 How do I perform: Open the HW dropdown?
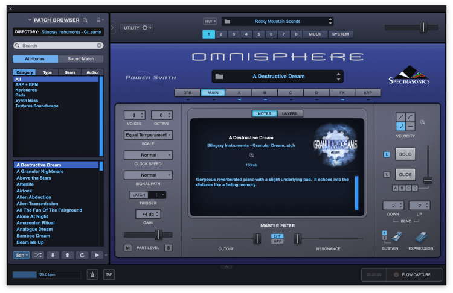click(210, 21)
